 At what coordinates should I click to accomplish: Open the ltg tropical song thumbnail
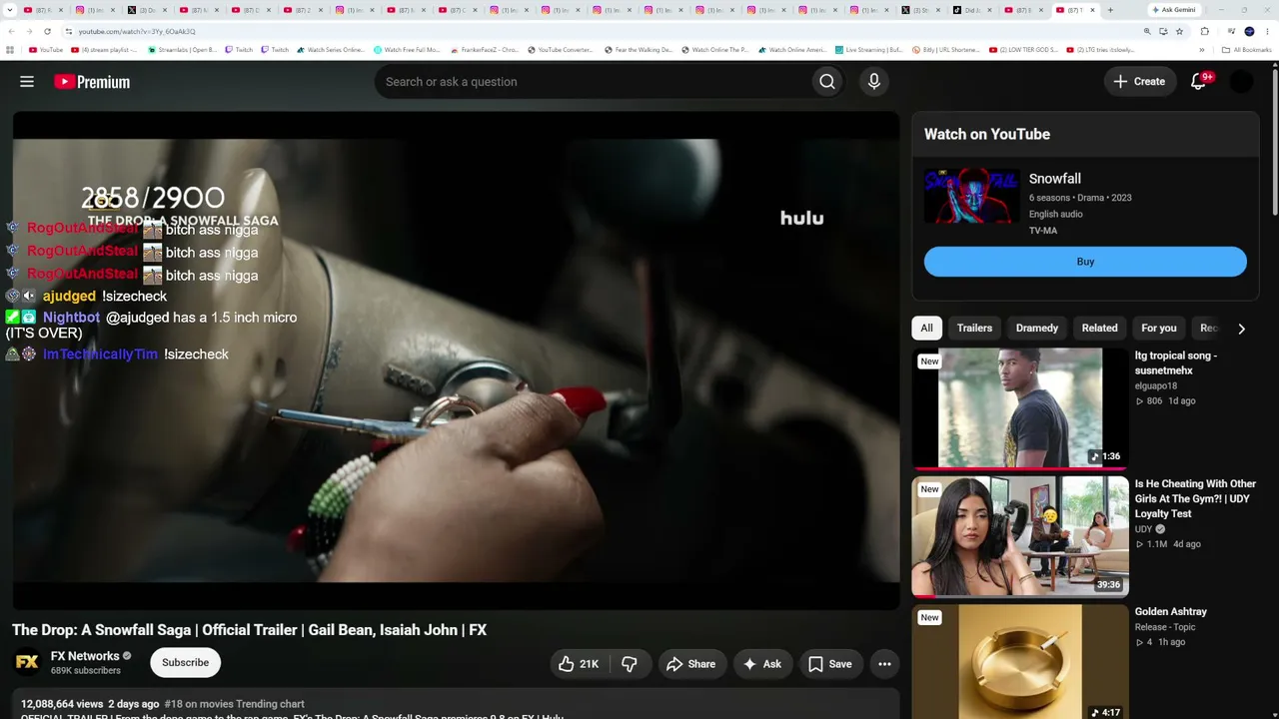click(1020, 407)
